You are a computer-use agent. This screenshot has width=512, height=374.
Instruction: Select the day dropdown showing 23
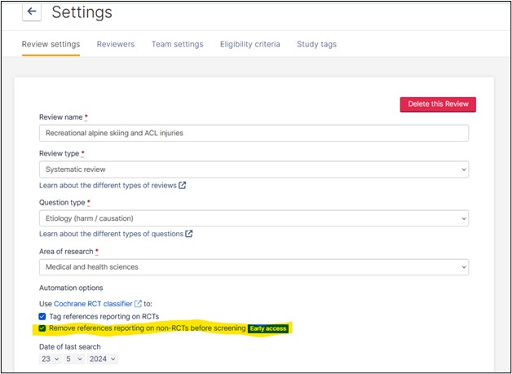click(x=49, y=359)
